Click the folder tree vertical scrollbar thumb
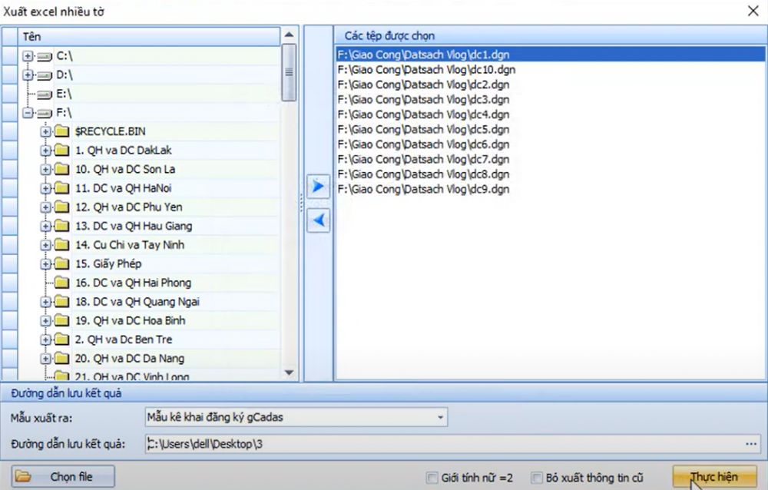This screenshot has height=490, width=768. tap(289, 72)
